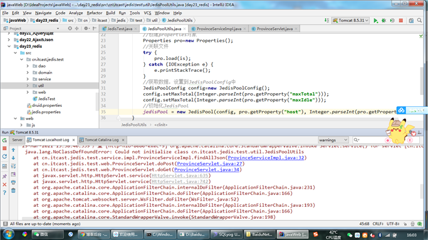
Task: Switch to ProvinceServlet.java tab
Action: tap(274, 29)
